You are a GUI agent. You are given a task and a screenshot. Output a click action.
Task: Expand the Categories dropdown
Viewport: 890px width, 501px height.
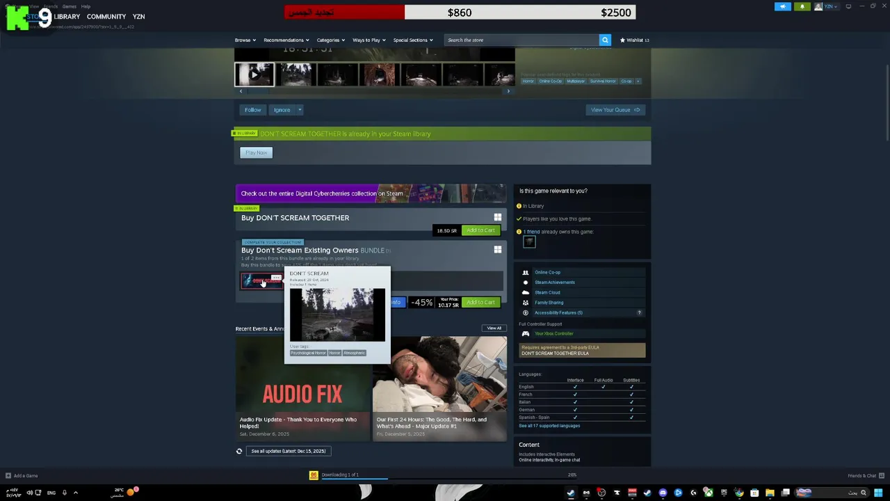[330, 40]
